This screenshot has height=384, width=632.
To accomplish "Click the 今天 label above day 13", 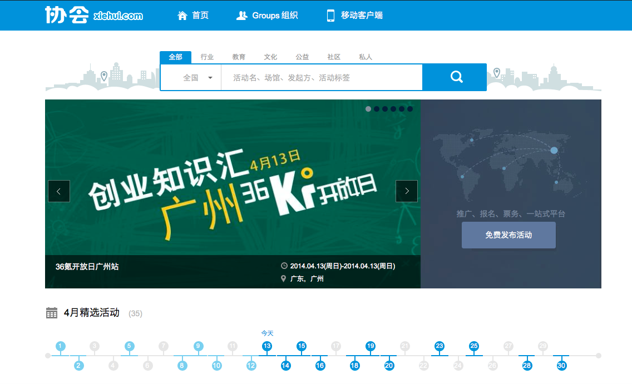I will pos(267,333).
